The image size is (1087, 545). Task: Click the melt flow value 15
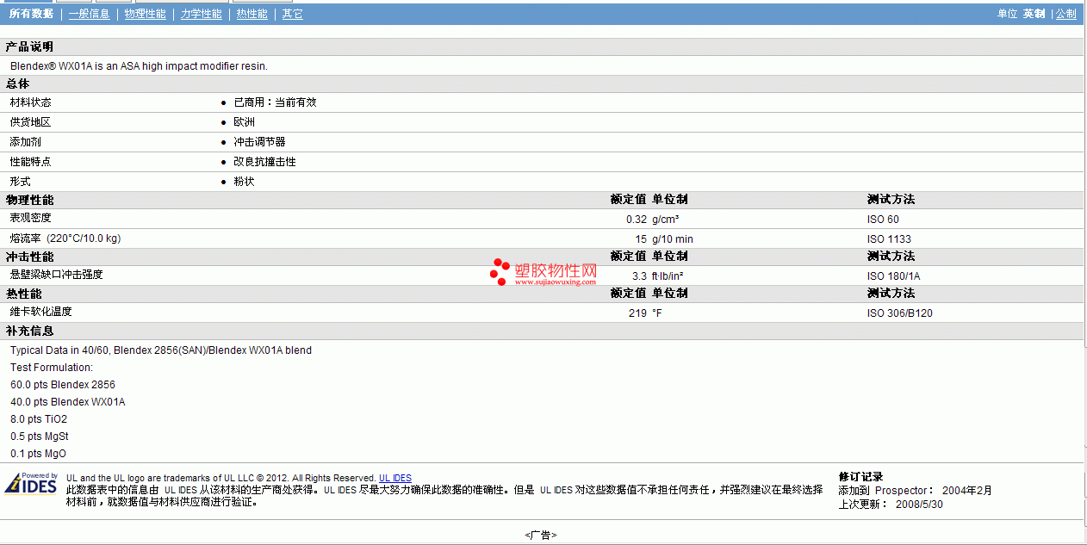[641, 239]
